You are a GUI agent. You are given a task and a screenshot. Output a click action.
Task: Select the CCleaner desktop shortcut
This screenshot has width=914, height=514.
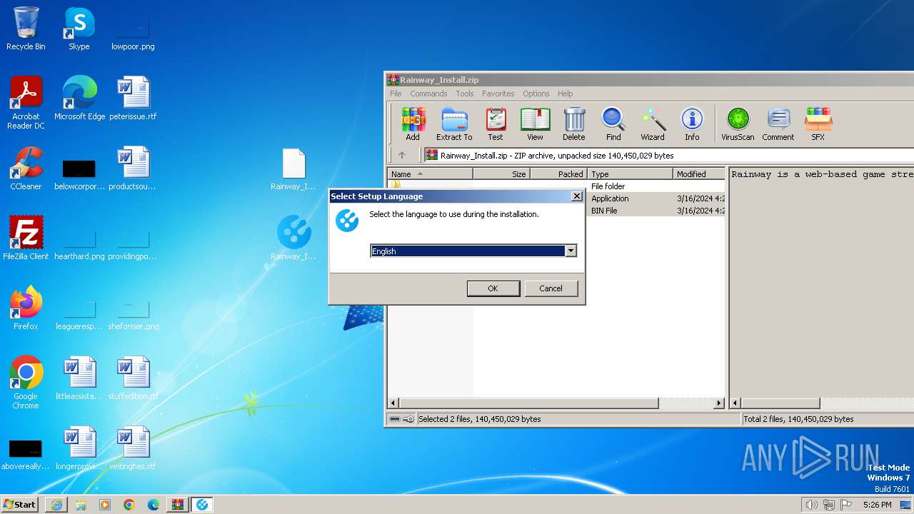26,168
